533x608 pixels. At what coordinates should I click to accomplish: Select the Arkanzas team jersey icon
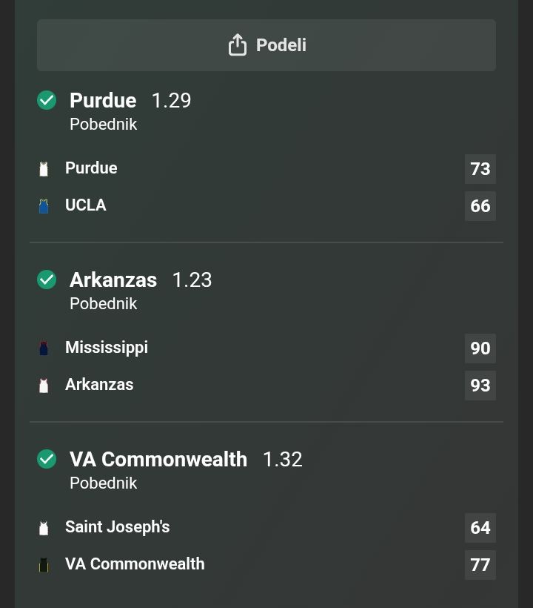point(44,386)
